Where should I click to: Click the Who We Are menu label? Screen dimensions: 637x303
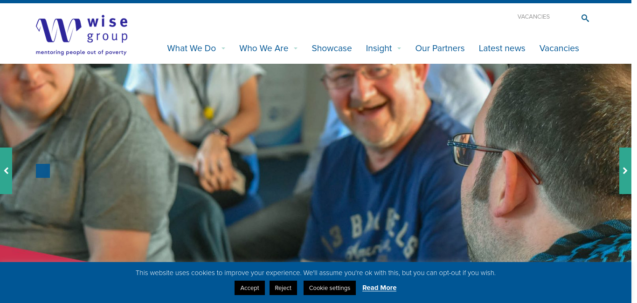point(264,48)
